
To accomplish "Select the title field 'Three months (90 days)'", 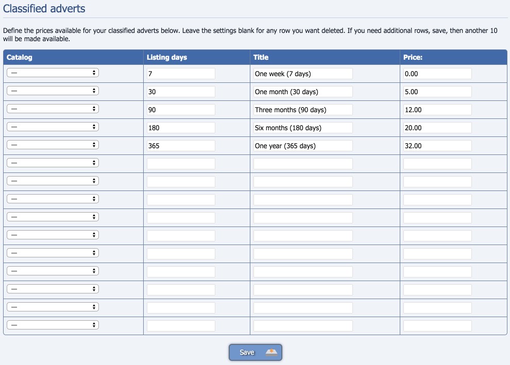I will click(303, 110).
